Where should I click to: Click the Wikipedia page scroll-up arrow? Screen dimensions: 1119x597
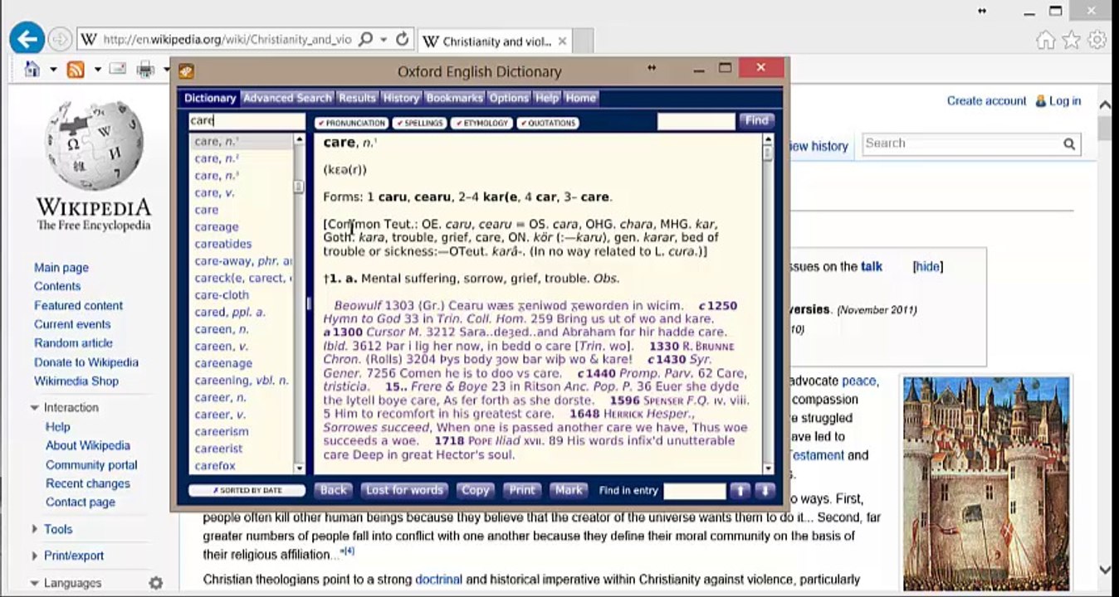tap(1105, 106)
